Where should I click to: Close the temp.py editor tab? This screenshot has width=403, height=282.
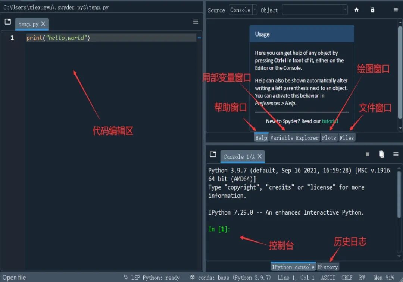pos(43,24)
